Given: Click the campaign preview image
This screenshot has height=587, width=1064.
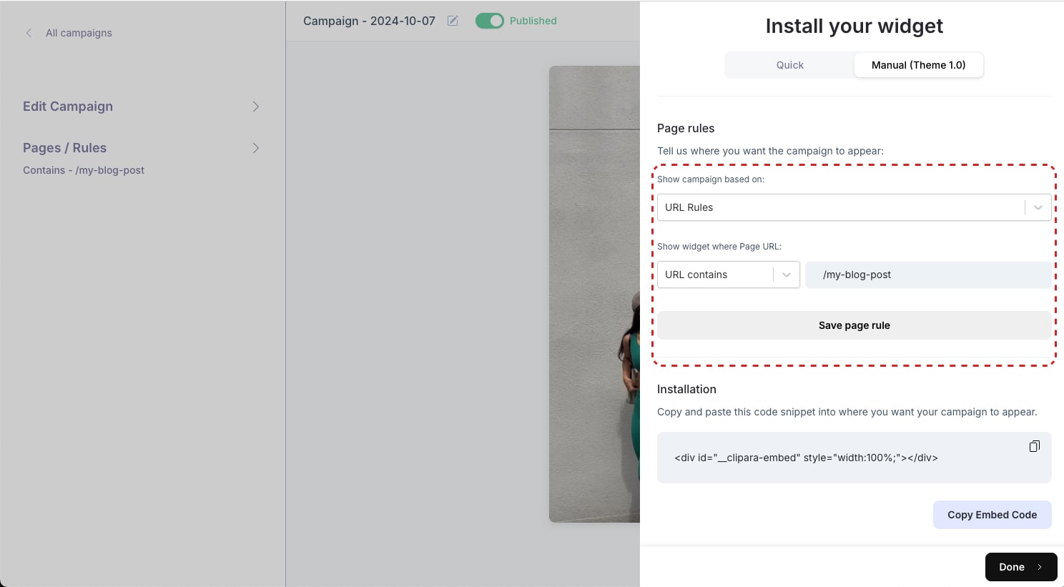Looking at the screenshot, I should pyautogui.click(x=594, y=294).
